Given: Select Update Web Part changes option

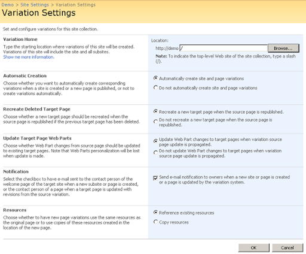Looking at the screenshot, I should [x=155, y=141].
